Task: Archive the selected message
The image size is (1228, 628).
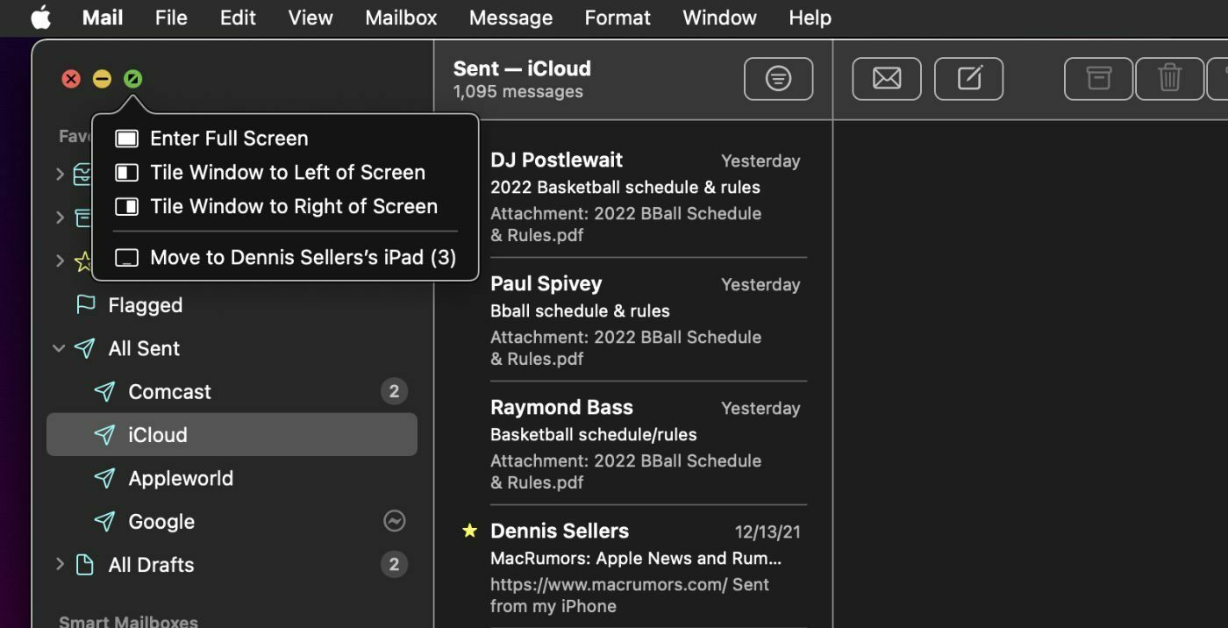Action: coord(1099,79)
